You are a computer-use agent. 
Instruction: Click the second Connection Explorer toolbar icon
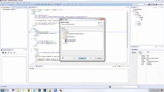6,53
